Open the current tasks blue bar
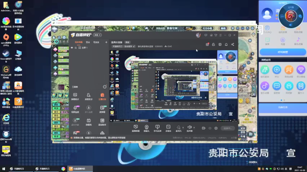 (283, 108)
